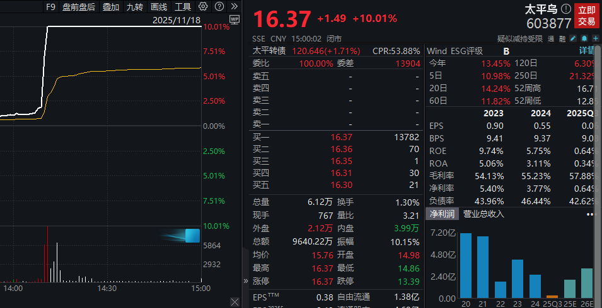Viewport: 602px width, 308px height.
Task: Click the orange 25Q3 bar
Action: pos(552,297)
